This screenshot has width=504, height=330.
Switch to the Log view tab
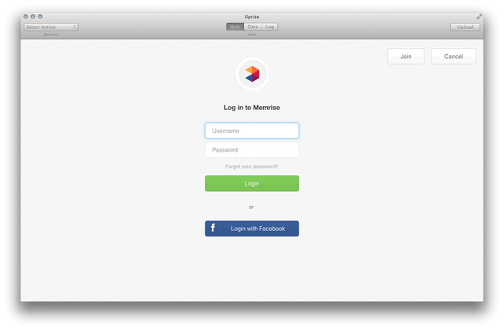pyautogui.click(x=269, y=27)
